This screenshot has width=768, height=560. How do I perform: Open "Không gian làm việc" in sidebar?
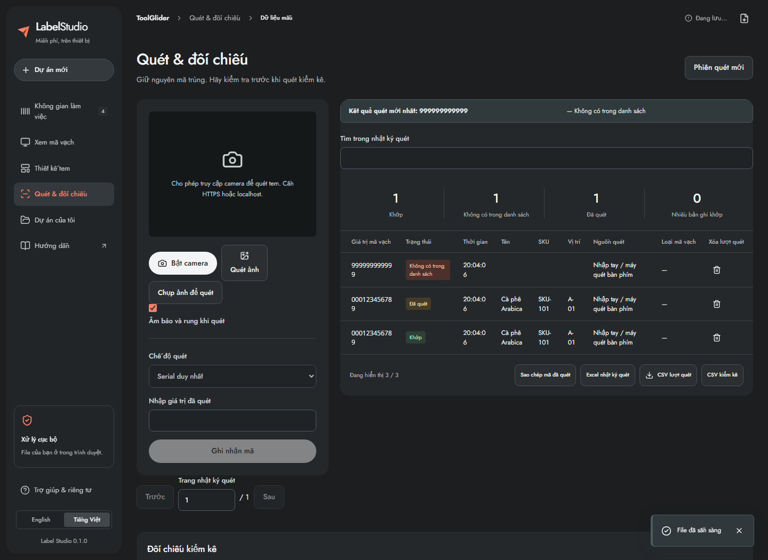point(64,111)
